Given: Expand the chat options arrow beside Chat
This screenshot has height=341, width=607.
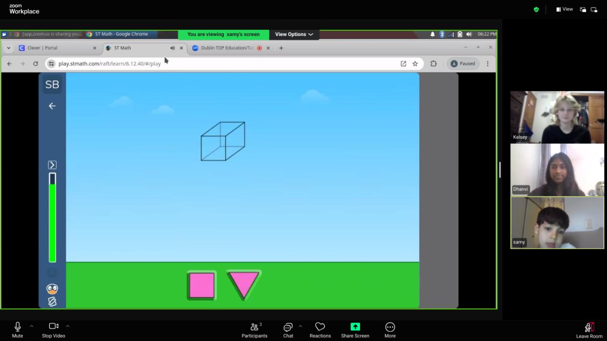Looking at the screenshot, I should pyautogui.click(x=300, y=326).
